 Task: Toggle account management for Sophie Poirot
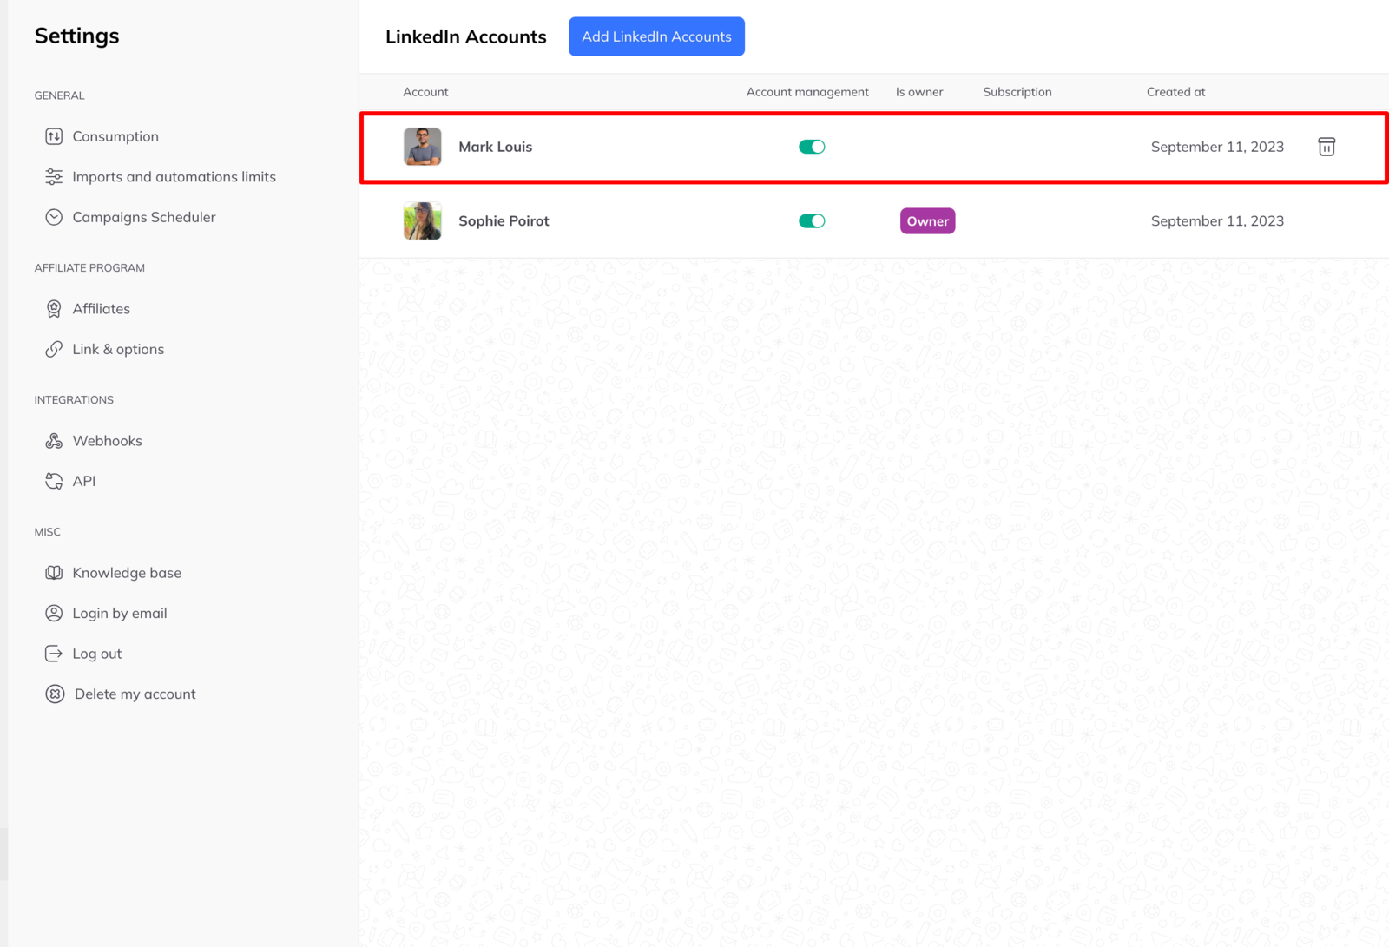click(x=812, y=221)
